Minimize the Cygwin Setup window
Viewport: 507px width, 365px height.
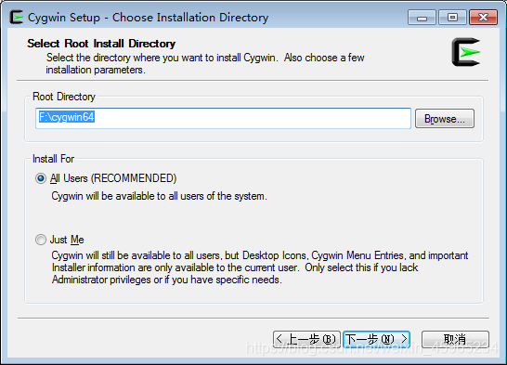coord(422,18)
